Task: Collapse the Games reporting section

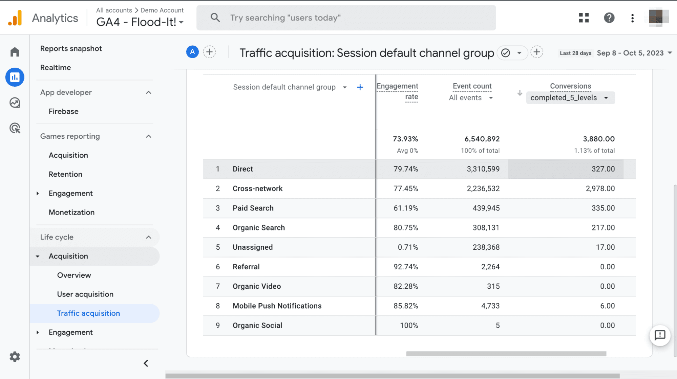Action: (x=148, y=136)
